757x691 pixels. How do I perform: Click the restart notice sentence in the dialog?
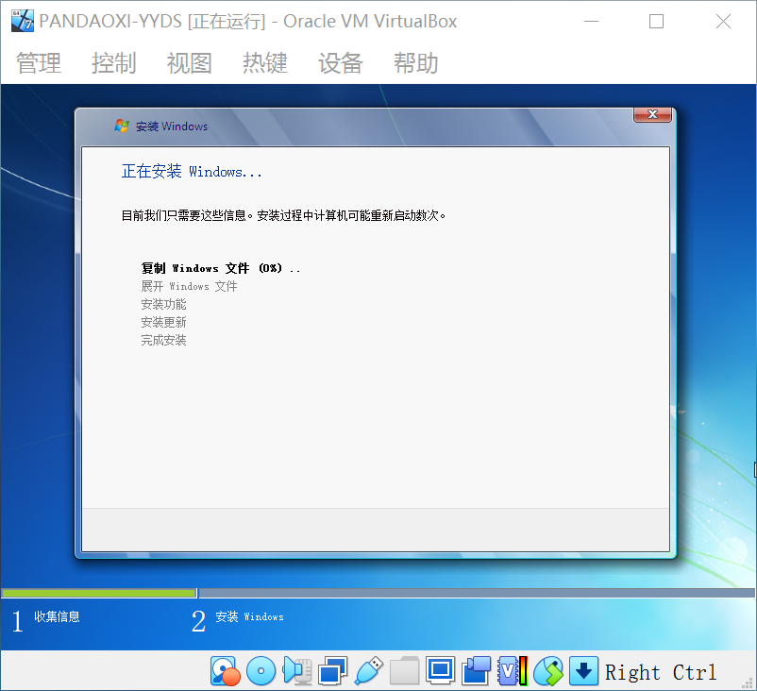(283, 215)
